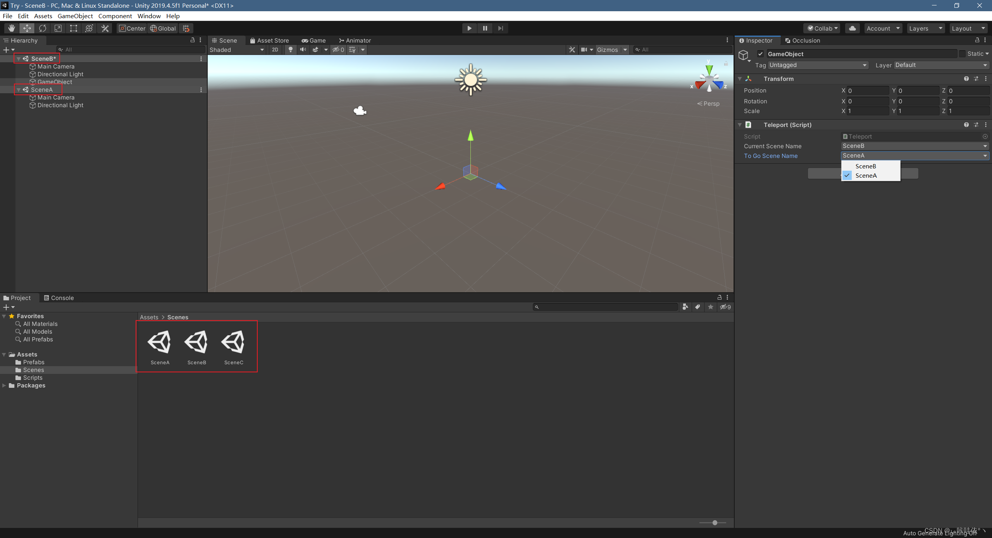The image size is (992, 538).
Task: Select the Hand tool in the toolbar
Action: click(x=11, y=28)
